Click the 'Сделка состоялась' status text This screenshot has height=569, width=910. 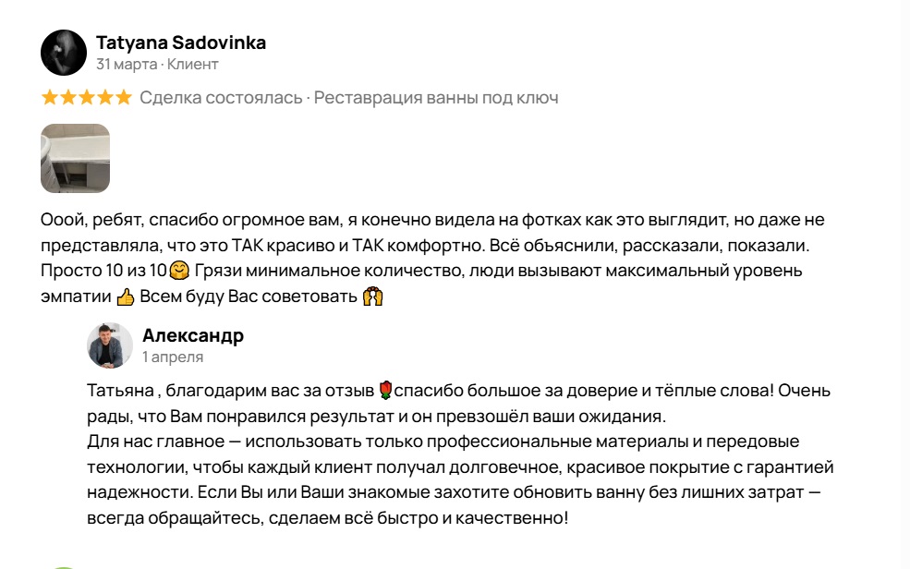tap(222, 97)
